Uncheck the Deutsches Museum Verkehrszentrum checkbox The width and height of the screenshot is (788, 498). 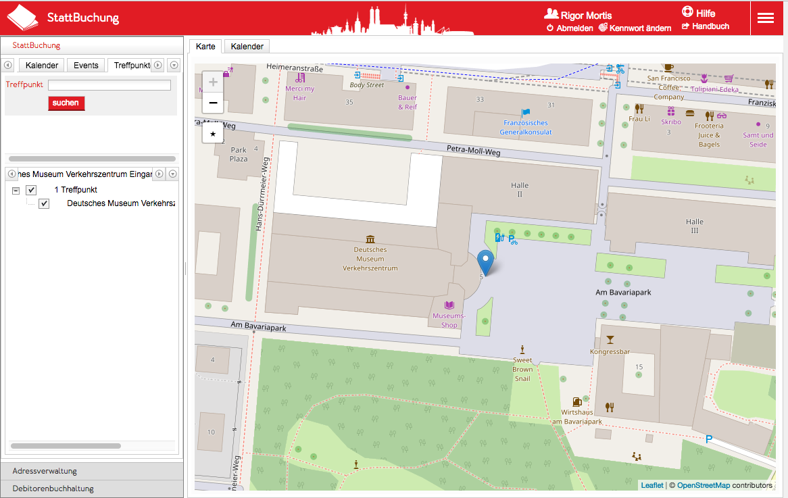point(44,203)
